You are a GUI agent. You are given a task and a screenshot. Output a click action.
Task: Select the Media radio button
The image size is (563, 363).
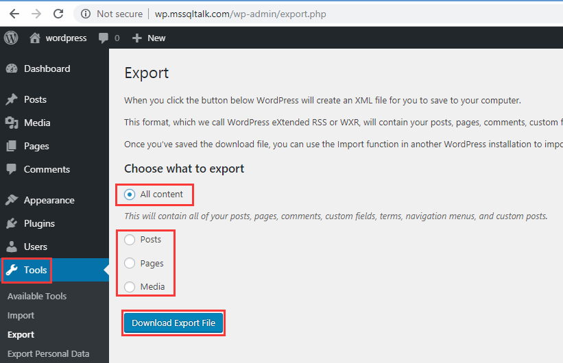[130, 287]
